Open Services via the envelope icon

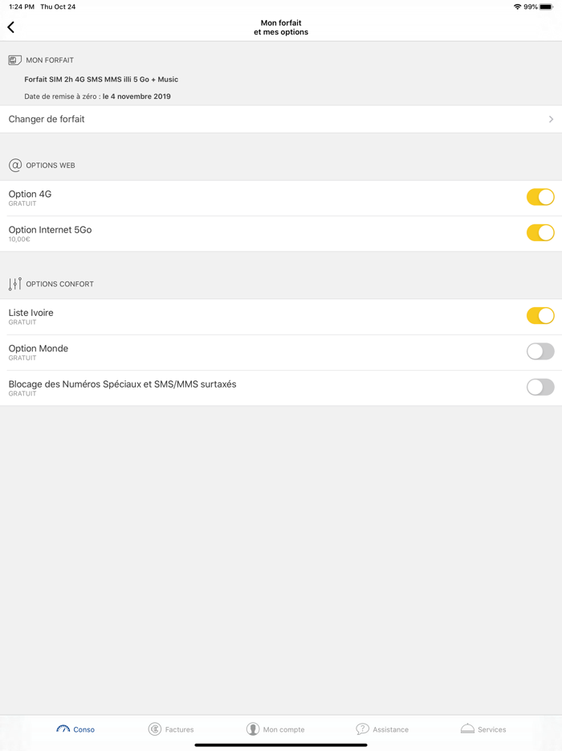466,728
